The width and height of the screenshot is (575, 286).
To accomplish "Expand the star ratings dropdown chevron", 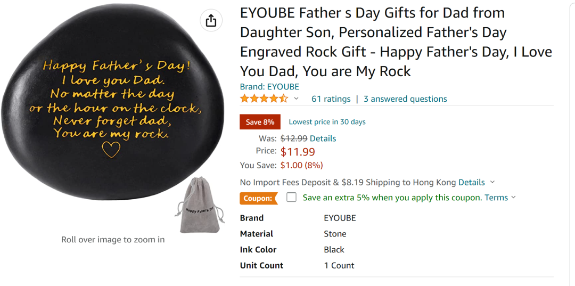I will 297,99.
